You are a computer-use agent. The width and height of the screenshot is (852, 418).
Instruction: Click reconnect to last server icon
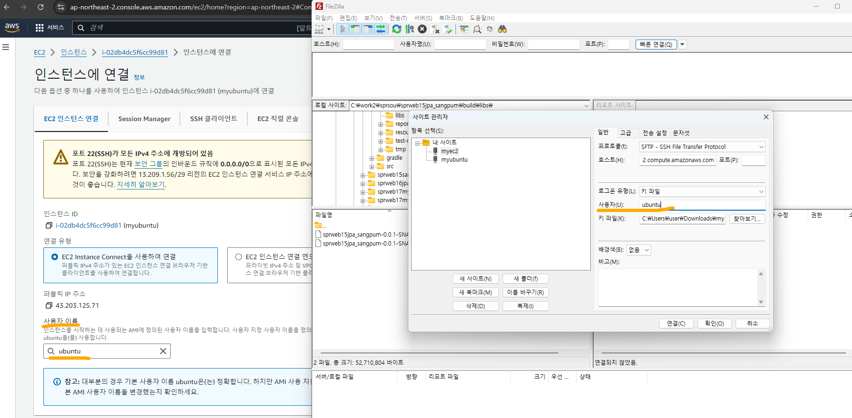(448, 29)
